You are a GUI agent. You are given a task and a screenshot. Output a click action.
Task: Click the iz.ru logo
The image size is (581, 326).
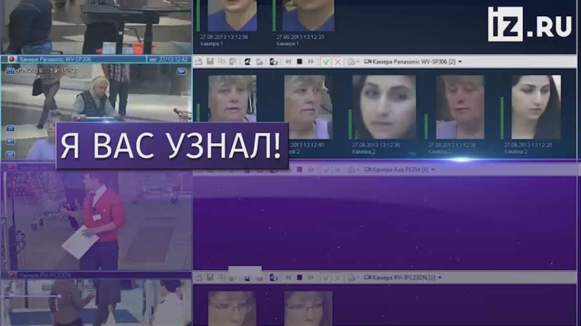click(529, 24)
